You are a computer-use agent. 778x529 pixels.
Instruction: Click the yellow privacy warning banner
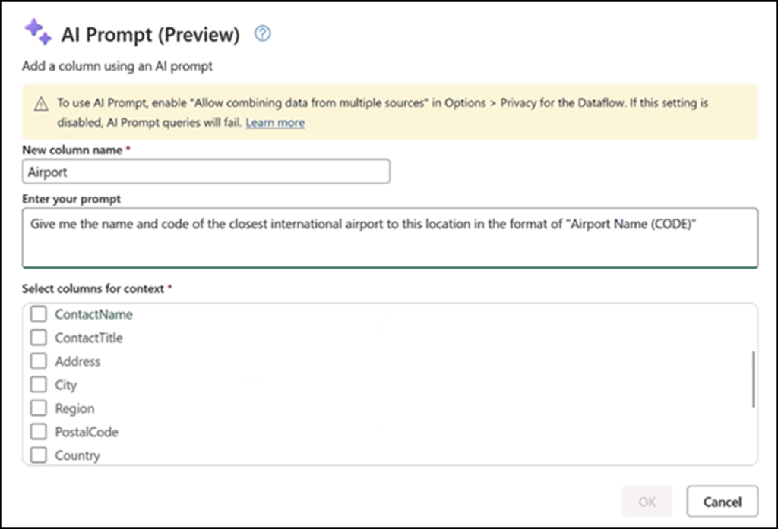pyautogui.click(x=389, y=112)
